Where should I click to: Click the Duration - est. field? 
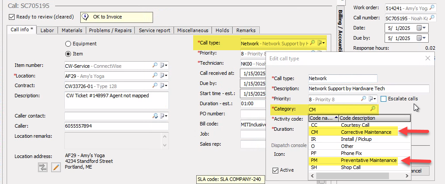click(x=253, y=103)
